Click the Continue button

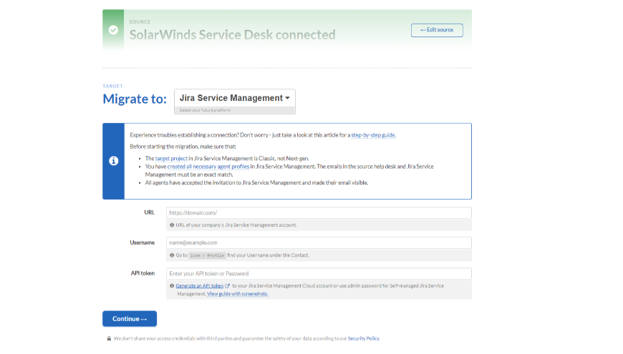tap(130, 319)
